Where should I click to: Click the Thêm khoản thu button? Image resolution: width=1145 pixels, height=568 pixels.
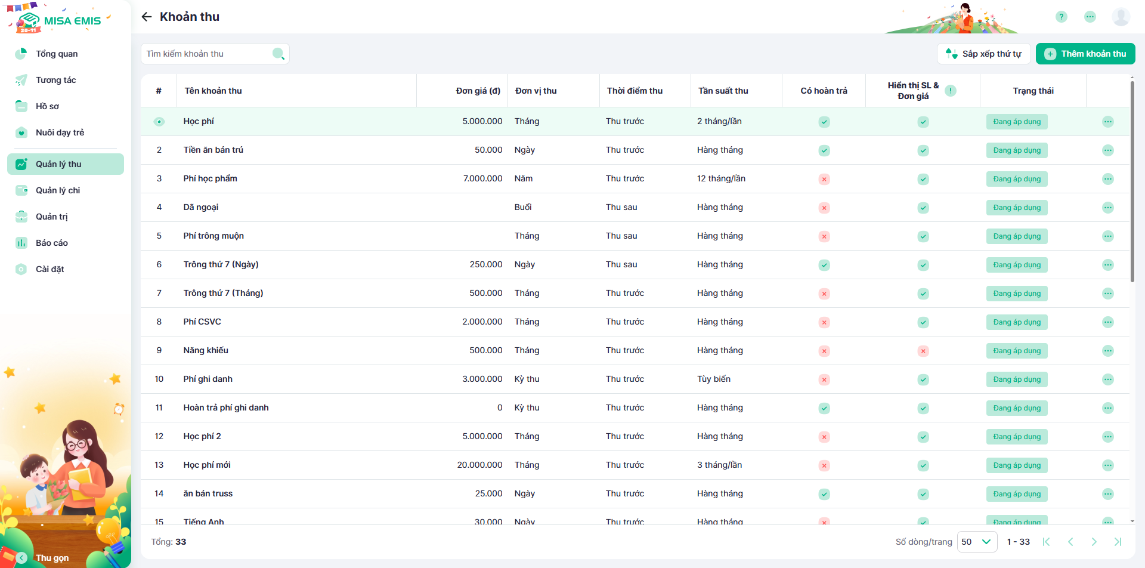click(x=1085, y=54)
